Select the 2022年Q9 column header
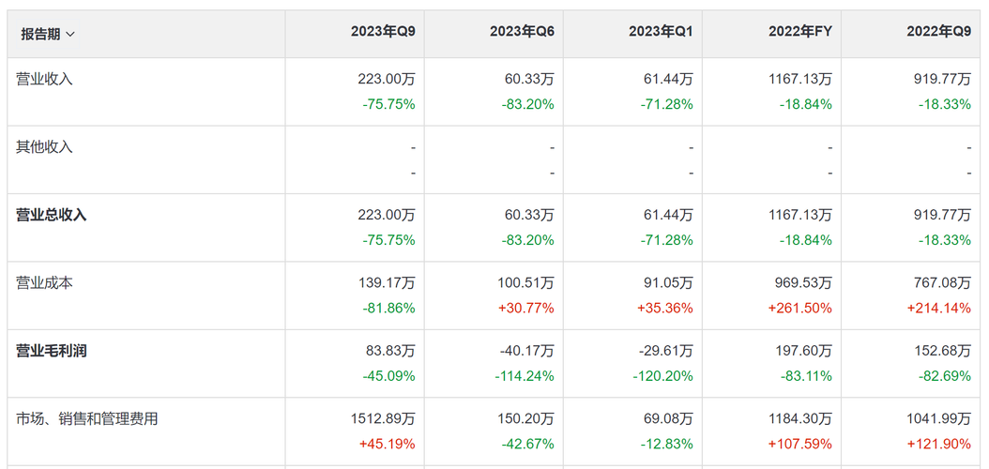This screenshot has height=469, width=989. coord(939,34)
